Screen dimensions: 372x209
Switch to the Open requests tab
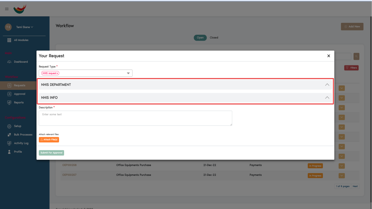(x=200, y=37)
